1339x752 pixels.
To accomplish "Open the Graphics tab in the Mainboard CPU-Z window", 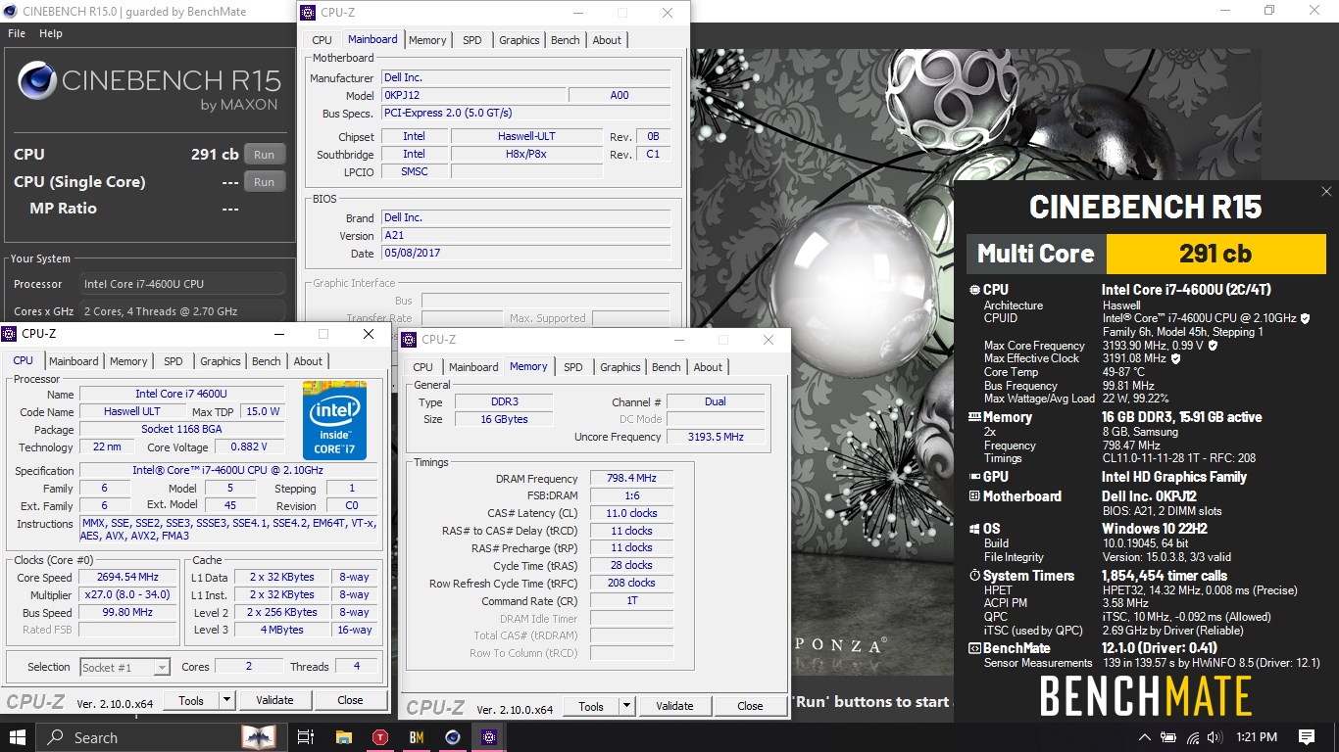I will pos(520,40).
